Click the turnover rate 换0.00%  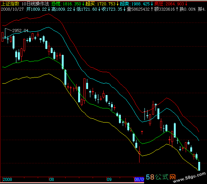(x=188, y=9)
